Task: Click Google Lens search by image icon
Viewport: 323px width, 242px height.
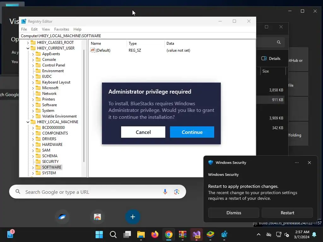Action: tap(177, 192)
